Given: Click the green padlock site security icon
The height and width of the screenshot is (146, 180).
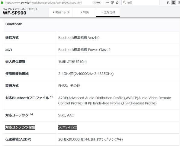Looking at the screenshot, I should pyautogui.click(x=2, y=2).
